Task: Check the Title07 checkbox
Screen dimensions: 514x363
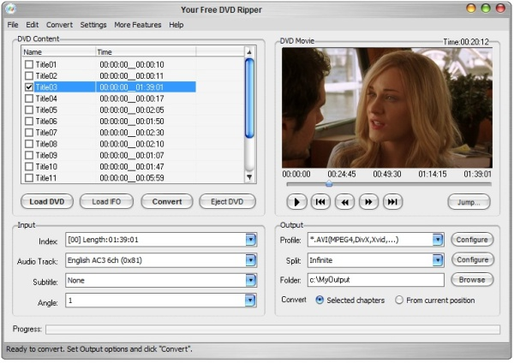Action: pos(29,133)
